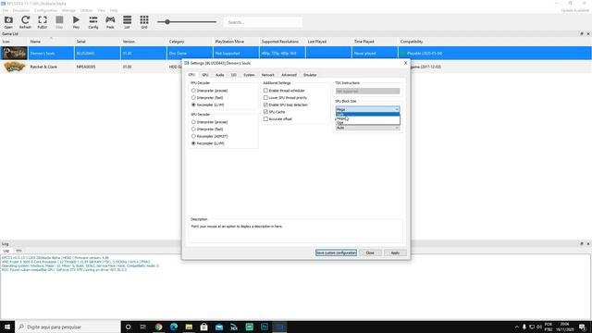Click the Windows Start button
The image size is (592, 333).
click(7, 327)
